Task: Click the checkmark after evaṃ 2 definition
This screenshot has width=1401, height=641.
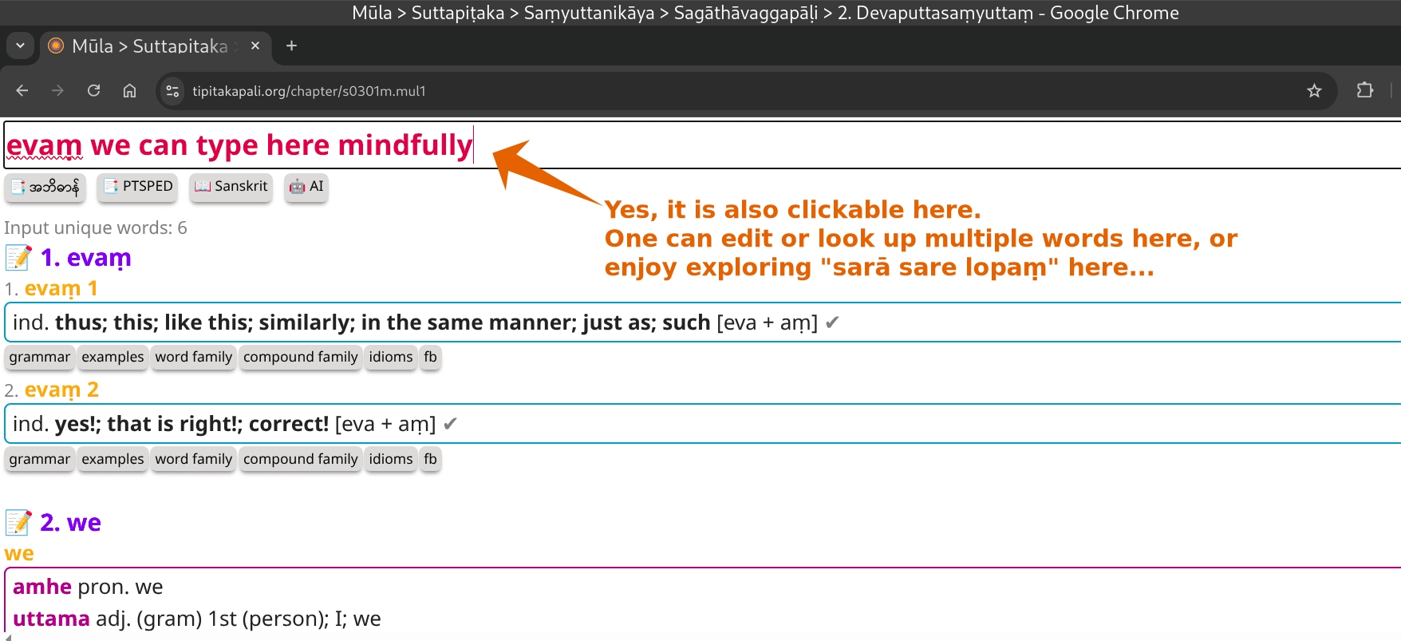Action: pyautogui.click(x=450, y=424)
